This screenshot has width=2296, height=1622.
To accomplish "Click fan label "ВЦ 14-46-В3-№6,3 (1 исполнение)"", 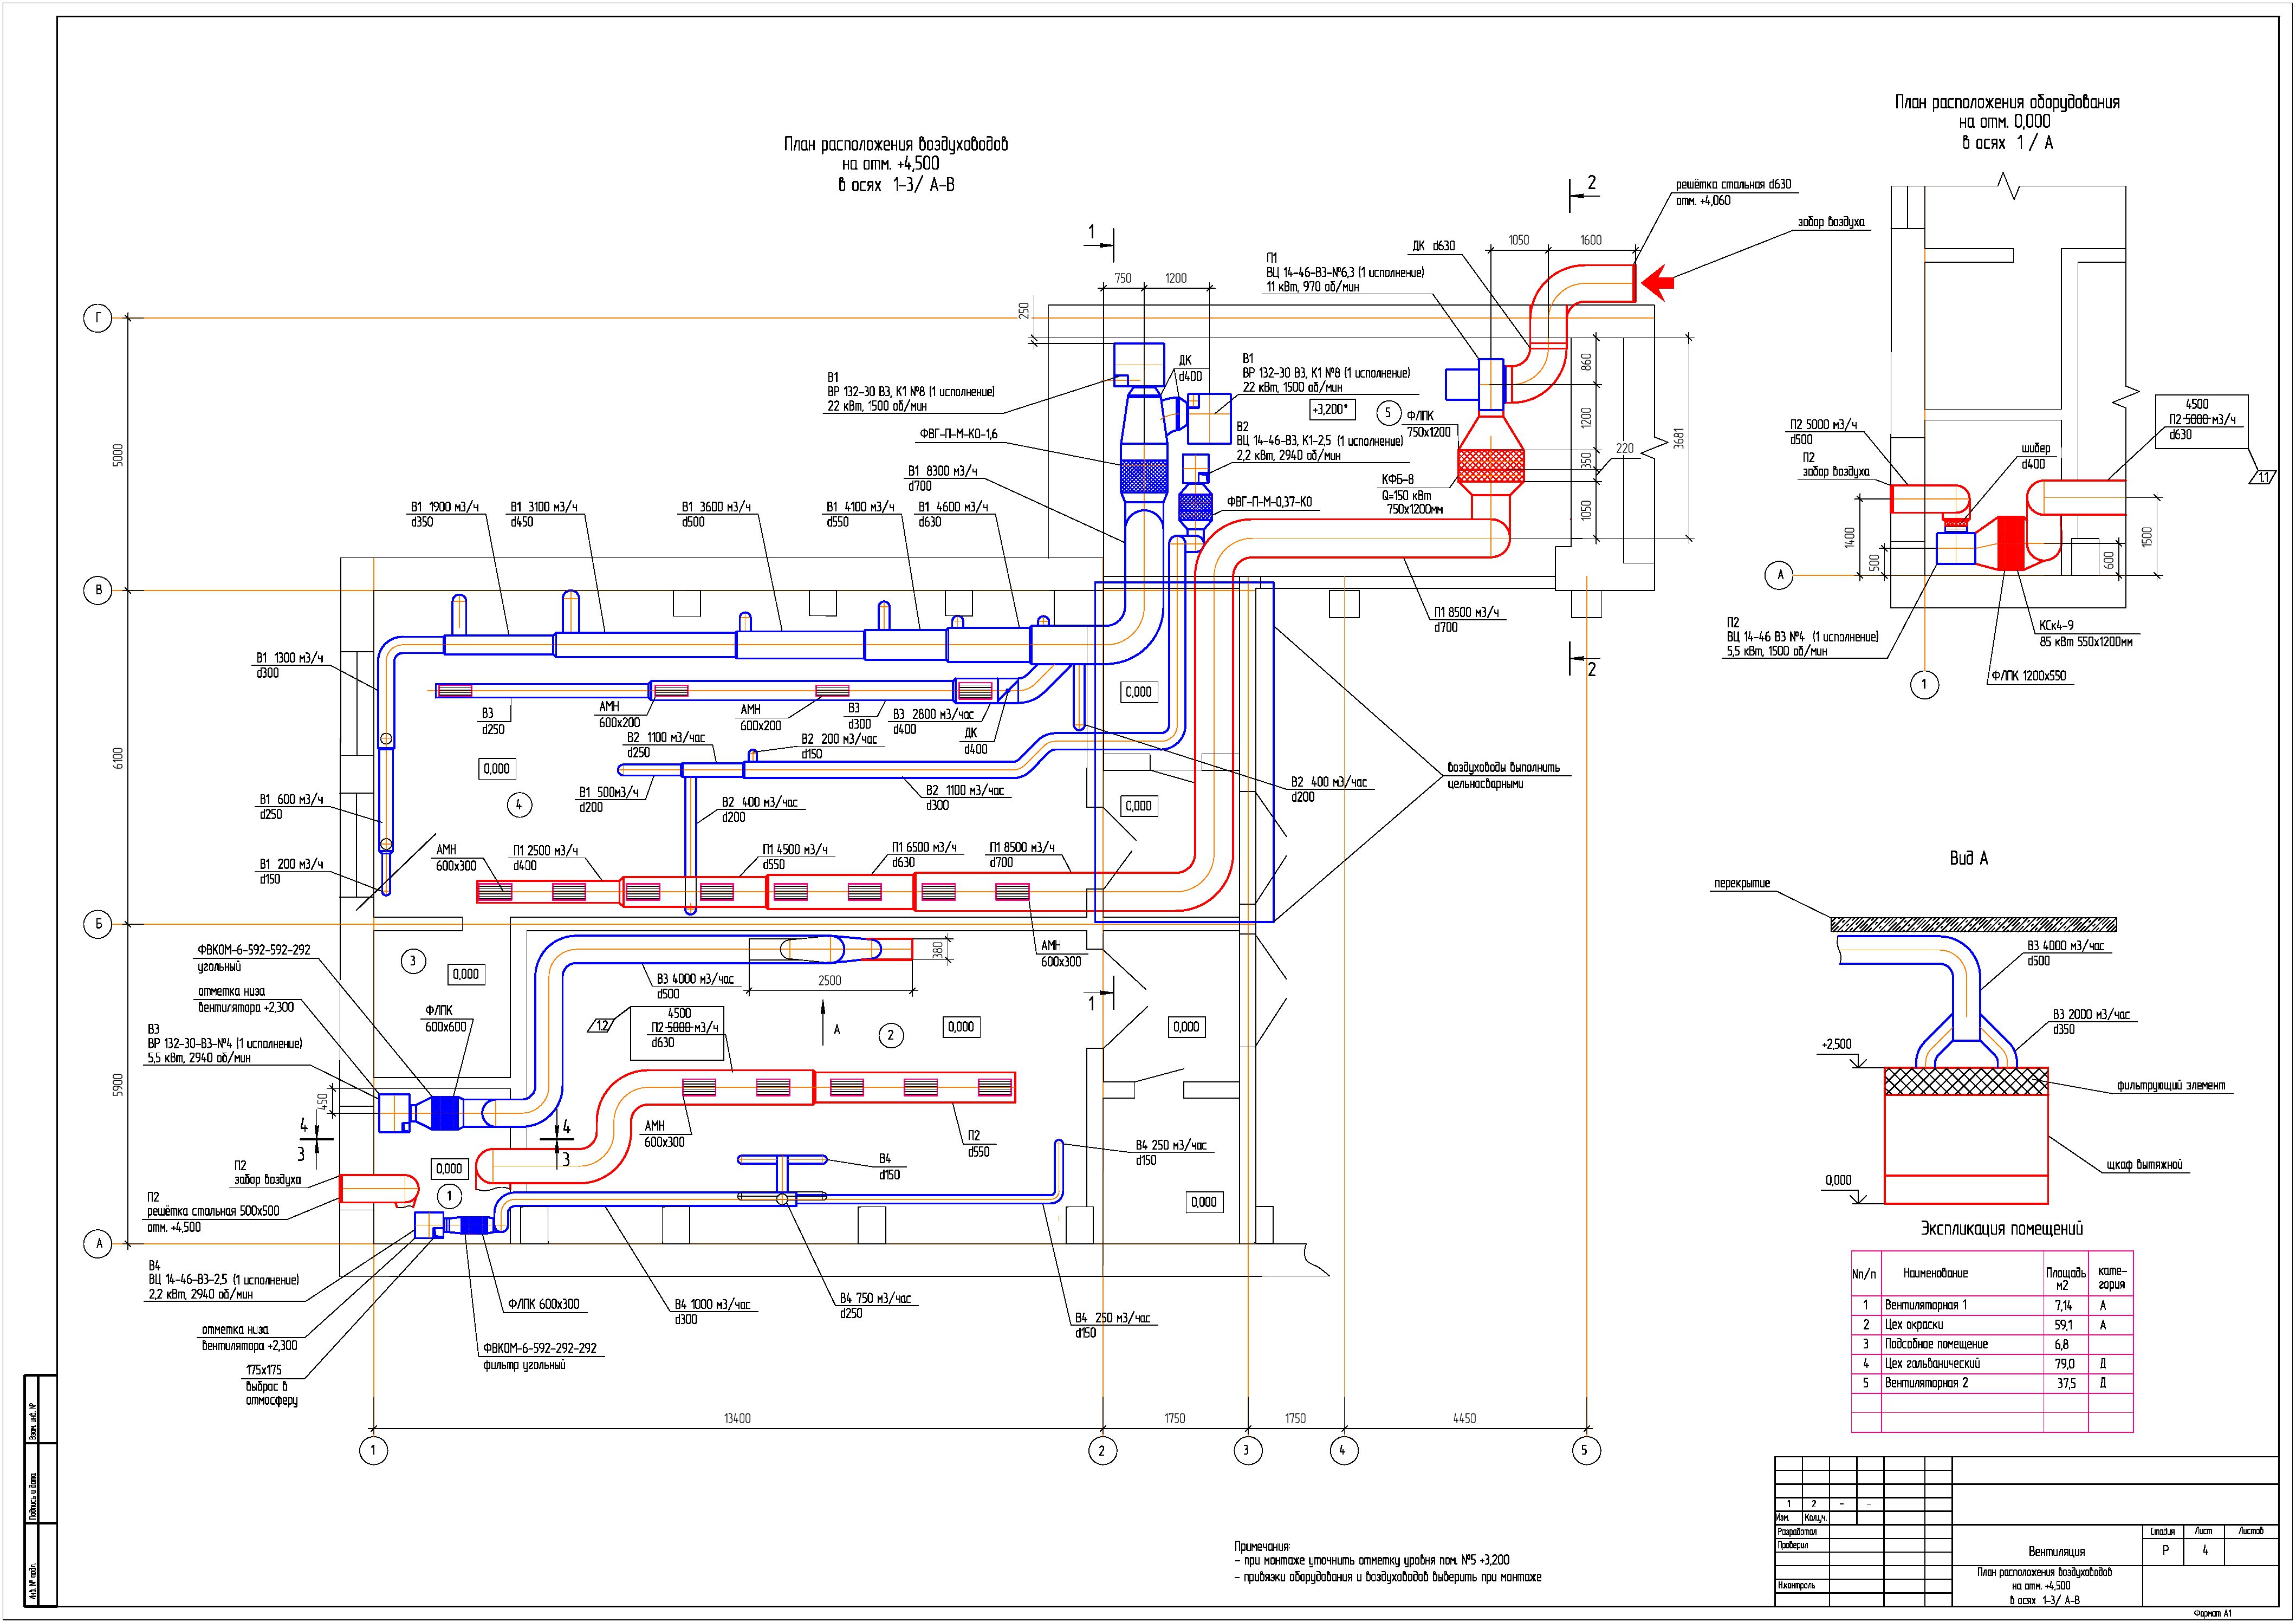I will [x=1345, y=272].
